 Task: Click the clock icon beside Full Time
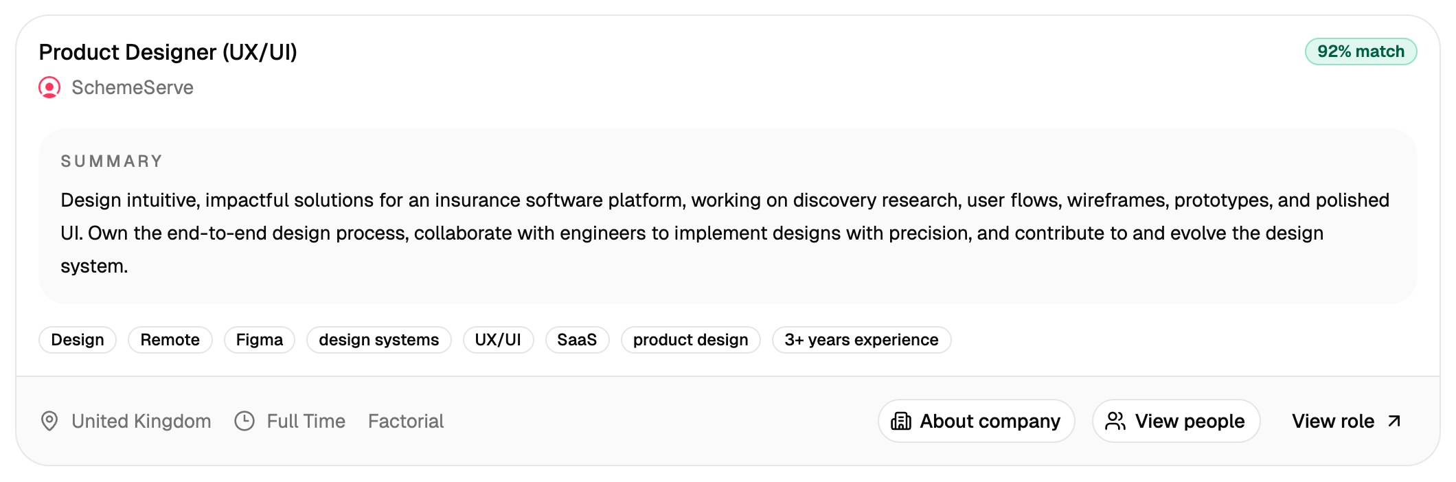[x=244, y=421]
